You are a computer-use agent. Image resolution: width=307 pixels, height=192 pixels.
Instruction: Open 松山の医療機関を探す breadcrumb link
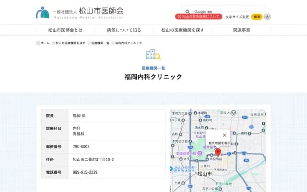click(71, 43)
